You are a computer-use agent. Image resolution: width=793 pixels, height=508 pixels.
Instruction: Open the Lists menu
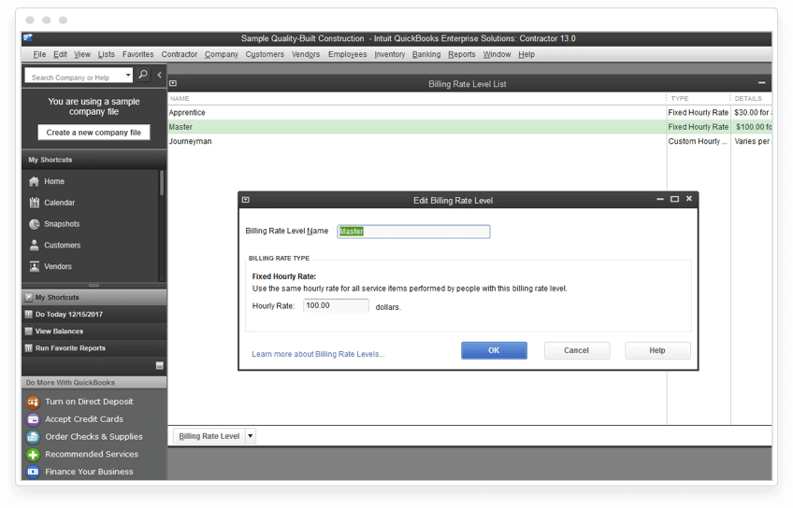coord(107,54)
